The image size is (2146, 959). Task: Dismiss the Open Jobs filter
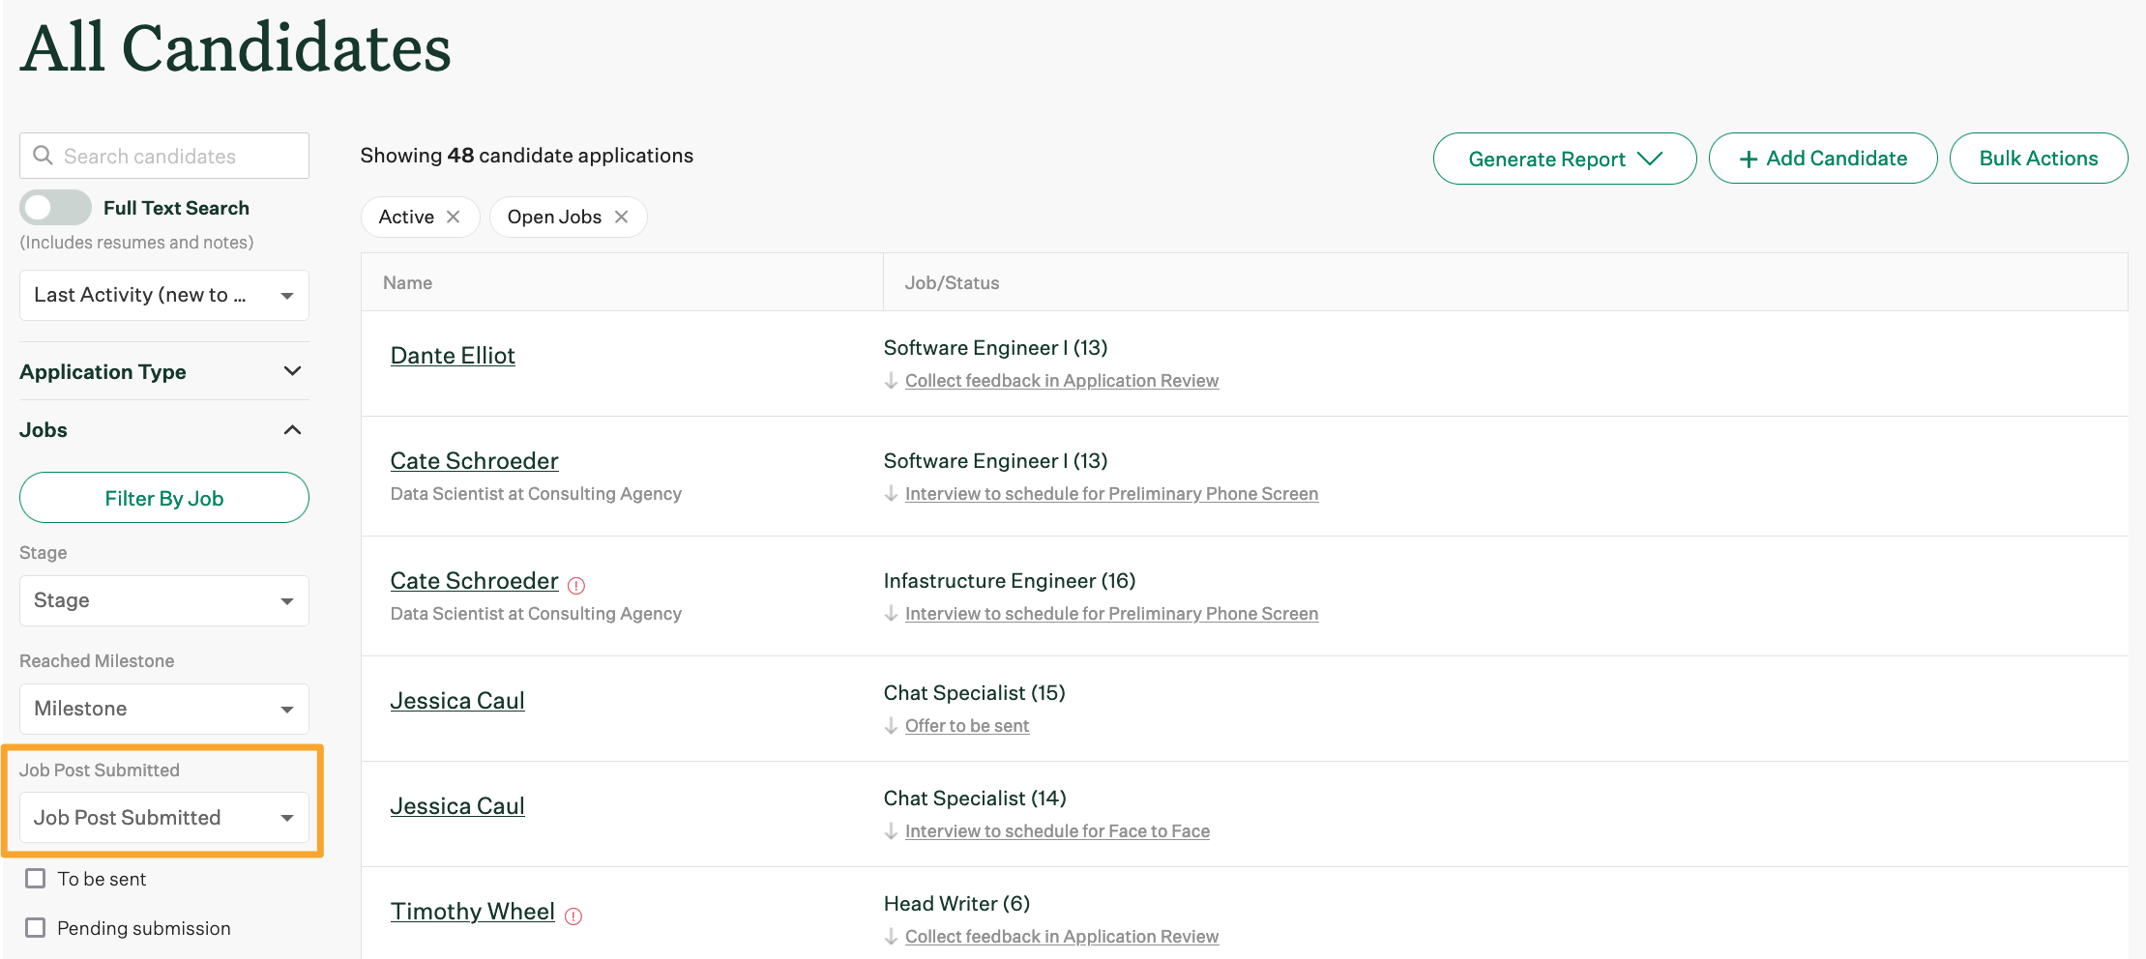[x=622, y=217]
